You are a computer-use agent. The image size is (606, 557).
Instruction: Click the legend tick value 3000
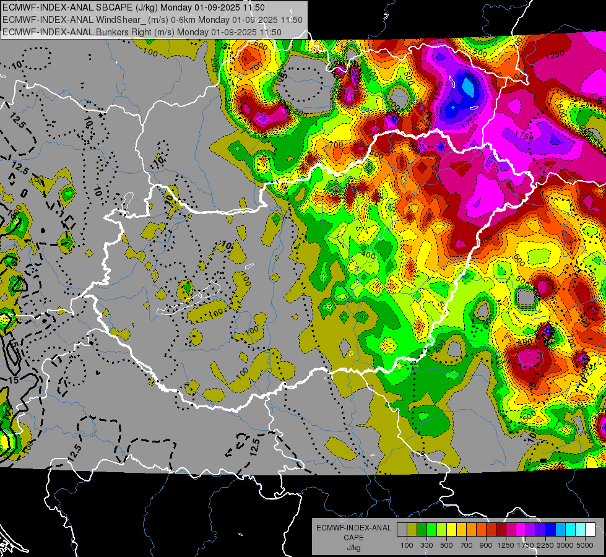pyautogui.click(x=565, y=545)
